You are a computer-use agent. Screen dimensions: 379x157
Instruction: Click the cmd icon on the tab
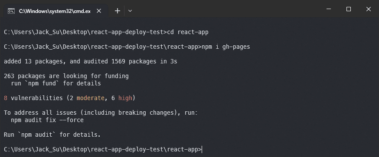coord(11,11)
